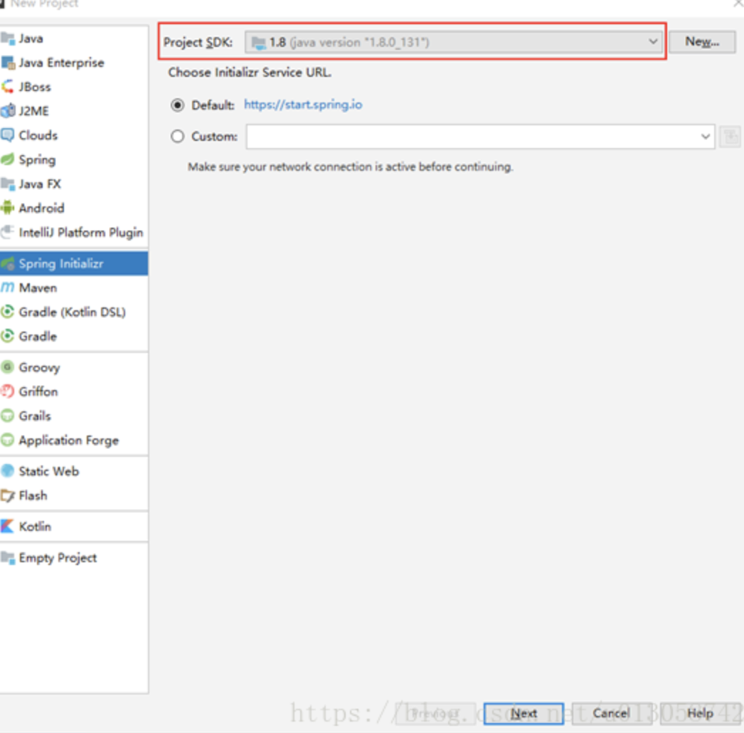Click the SDK folder icon in the combo box
The height and width of the screenshot is (733, 744).
point(259,43)
